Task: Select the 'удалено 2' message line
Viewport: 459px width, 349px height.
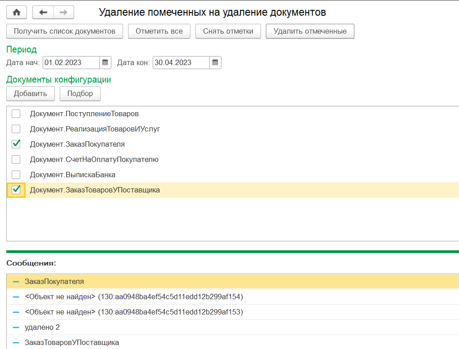Action: pos(42,327)
